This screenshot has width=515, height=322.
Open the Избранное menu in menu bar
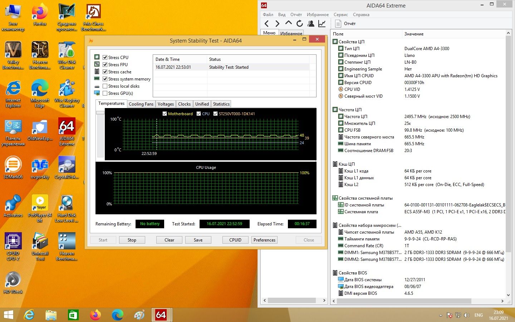tap(318, 15)
